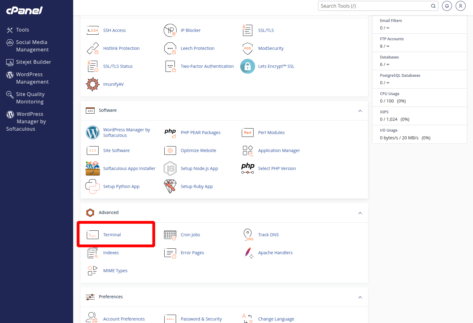Click the Track DNS pin icon
The width and height of the screenshot is (473, 323).
pyautogui.click(x=248, y=235)
